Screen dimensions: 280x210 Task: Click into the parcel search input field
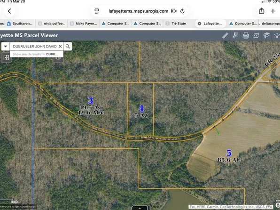pos(35,46)
